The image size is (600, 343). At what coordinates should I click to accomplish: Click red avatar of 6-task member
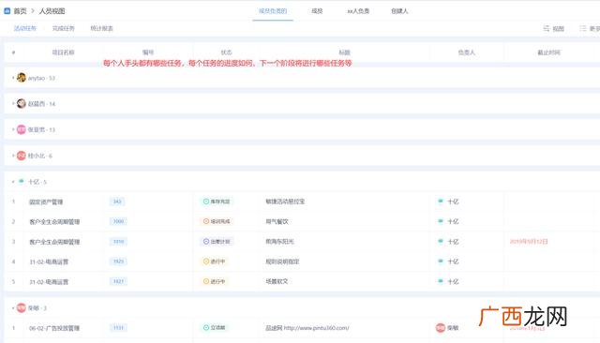[22, 156]
